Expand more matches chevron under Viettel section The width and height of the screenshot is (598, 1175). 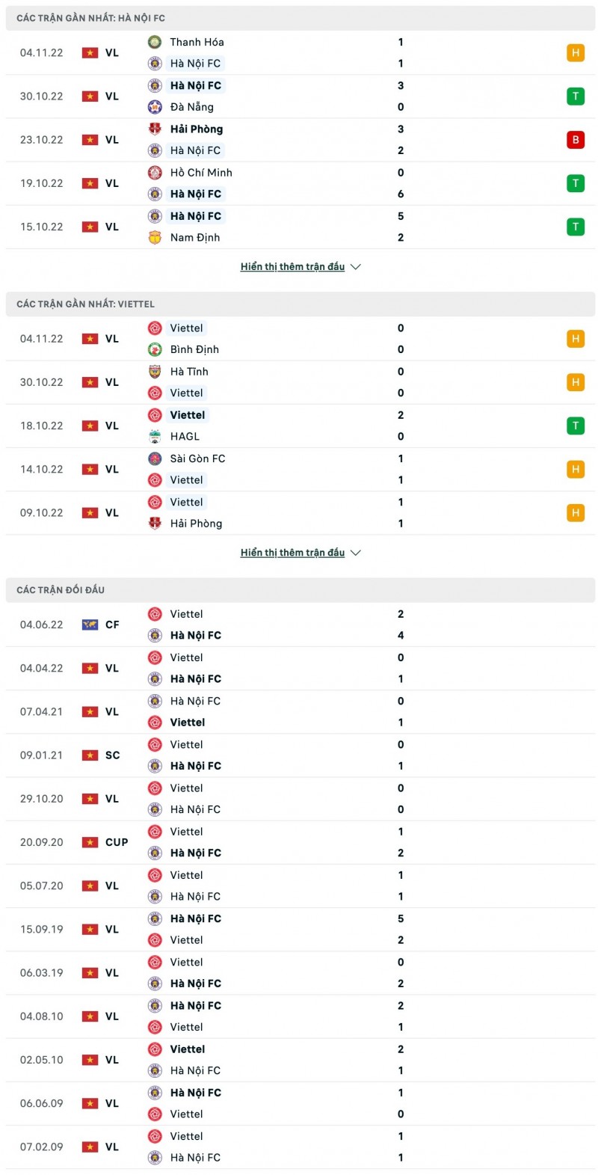pyautogui.click(x=356, y=553)
